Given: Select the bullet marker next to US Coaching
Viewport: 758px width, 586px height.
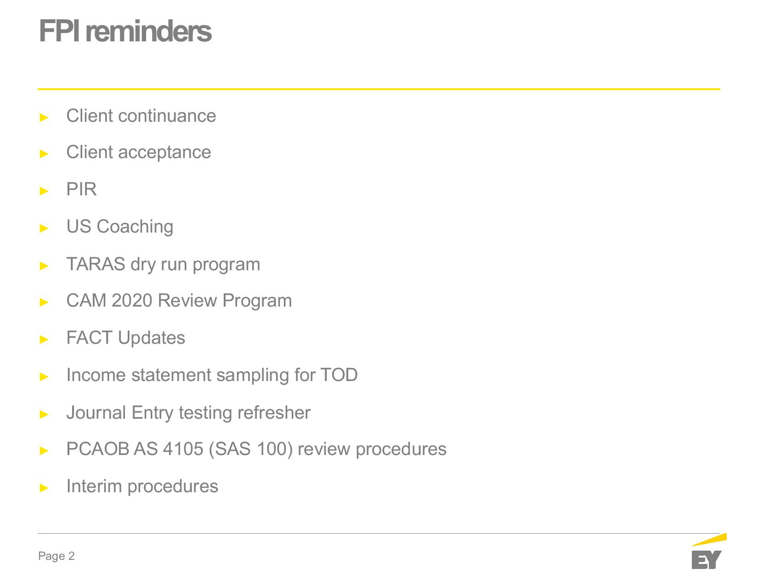Looking at the screenshot, I should 44,228.
